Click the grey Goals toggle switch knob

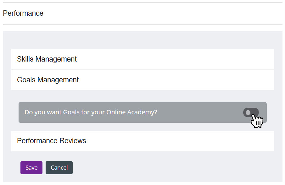tap(248, 112)
